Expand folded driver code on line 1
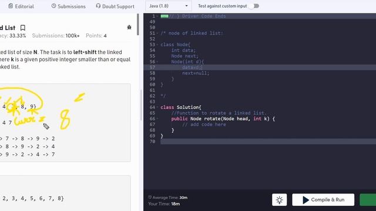376x211 pixels. tap(164, 16)
